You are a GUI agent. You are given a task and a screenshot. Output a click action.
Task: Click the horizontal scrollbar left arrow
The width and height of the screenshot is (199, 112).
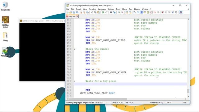[67, 99]
